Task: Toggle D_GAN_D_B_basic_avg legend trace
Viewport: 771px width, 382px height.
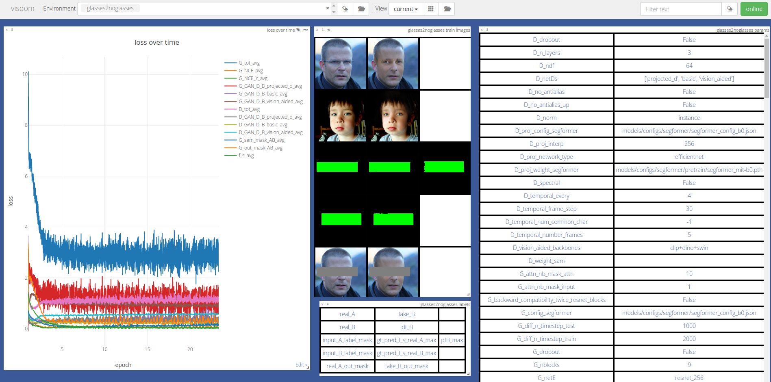Action: pos(256,125)
